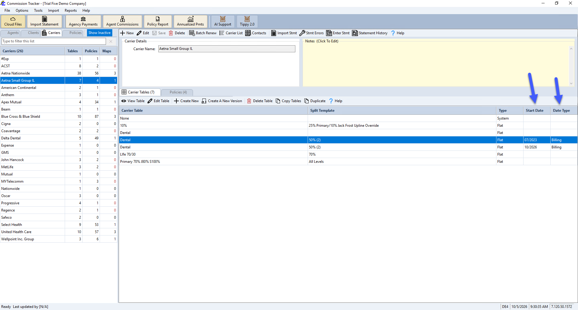This screenshot has height=310, width=578.
Task: Open the Policy Report
Action: pyautogui.click(x=158, y=21)
